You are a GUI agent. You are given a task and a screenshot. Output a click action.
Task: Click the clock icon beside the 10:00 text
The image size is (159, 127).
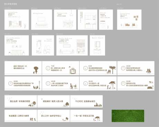click(x=123, y=68)
